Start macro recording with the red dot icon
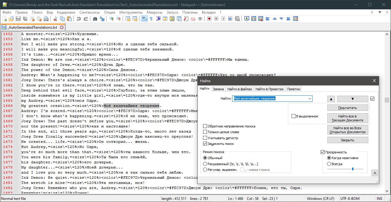This screenshot has width=391, height=202. [209, 19]
